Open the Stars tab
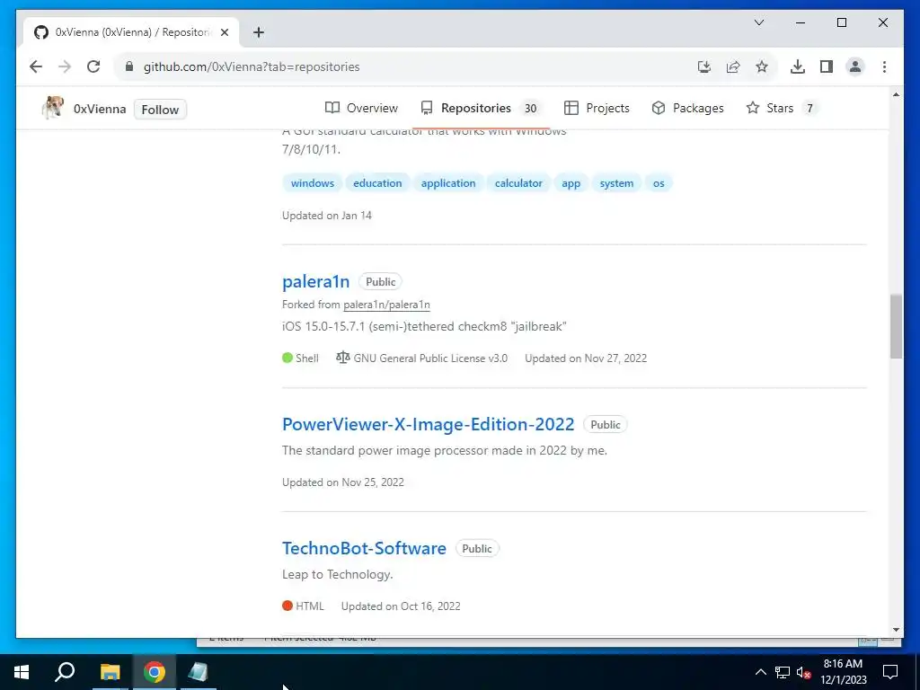Viewport: 920px width, 690px height. (783, 108)
